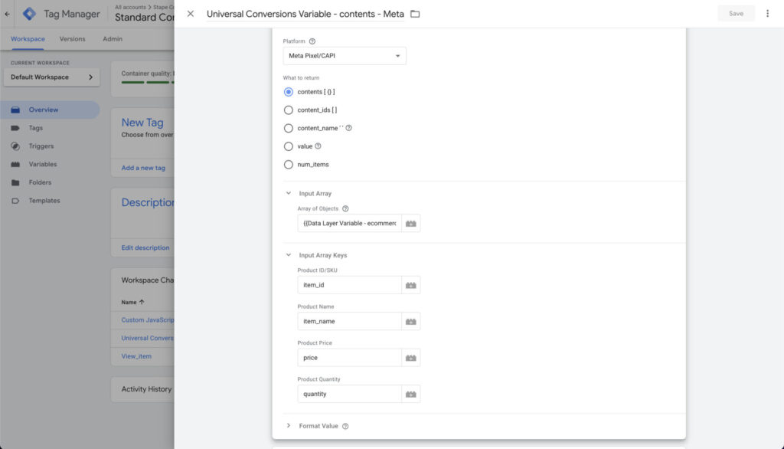Open the three-dot more options menu
Image resolution: width=784 pixels, height=449 pixels.
click(767, 14)
